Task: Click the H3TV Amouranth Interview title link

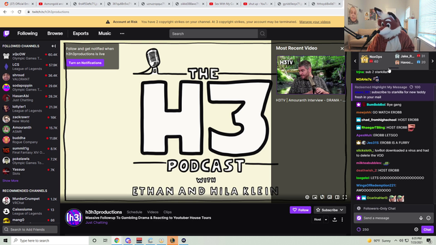Action: tap(311, 100)
